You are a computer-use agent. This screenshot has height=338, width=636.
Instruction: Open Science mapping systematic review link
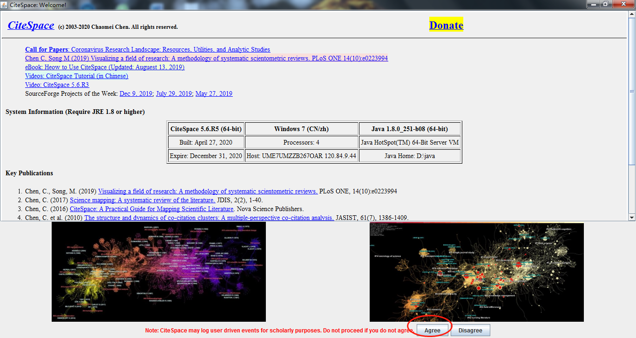tap(142, 200)
